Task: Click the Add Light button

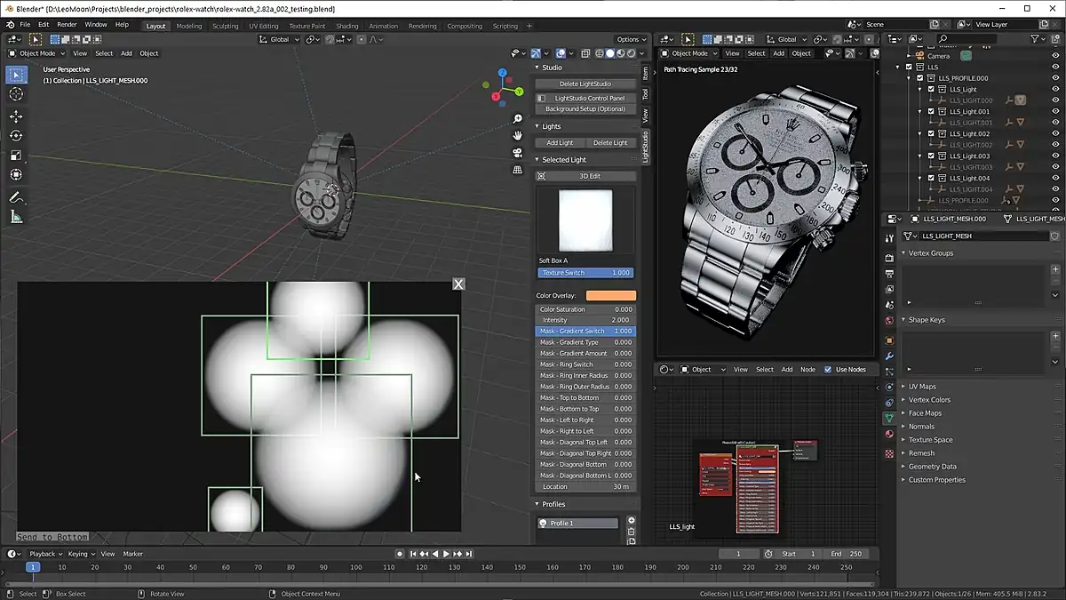Action: point(560,142)
